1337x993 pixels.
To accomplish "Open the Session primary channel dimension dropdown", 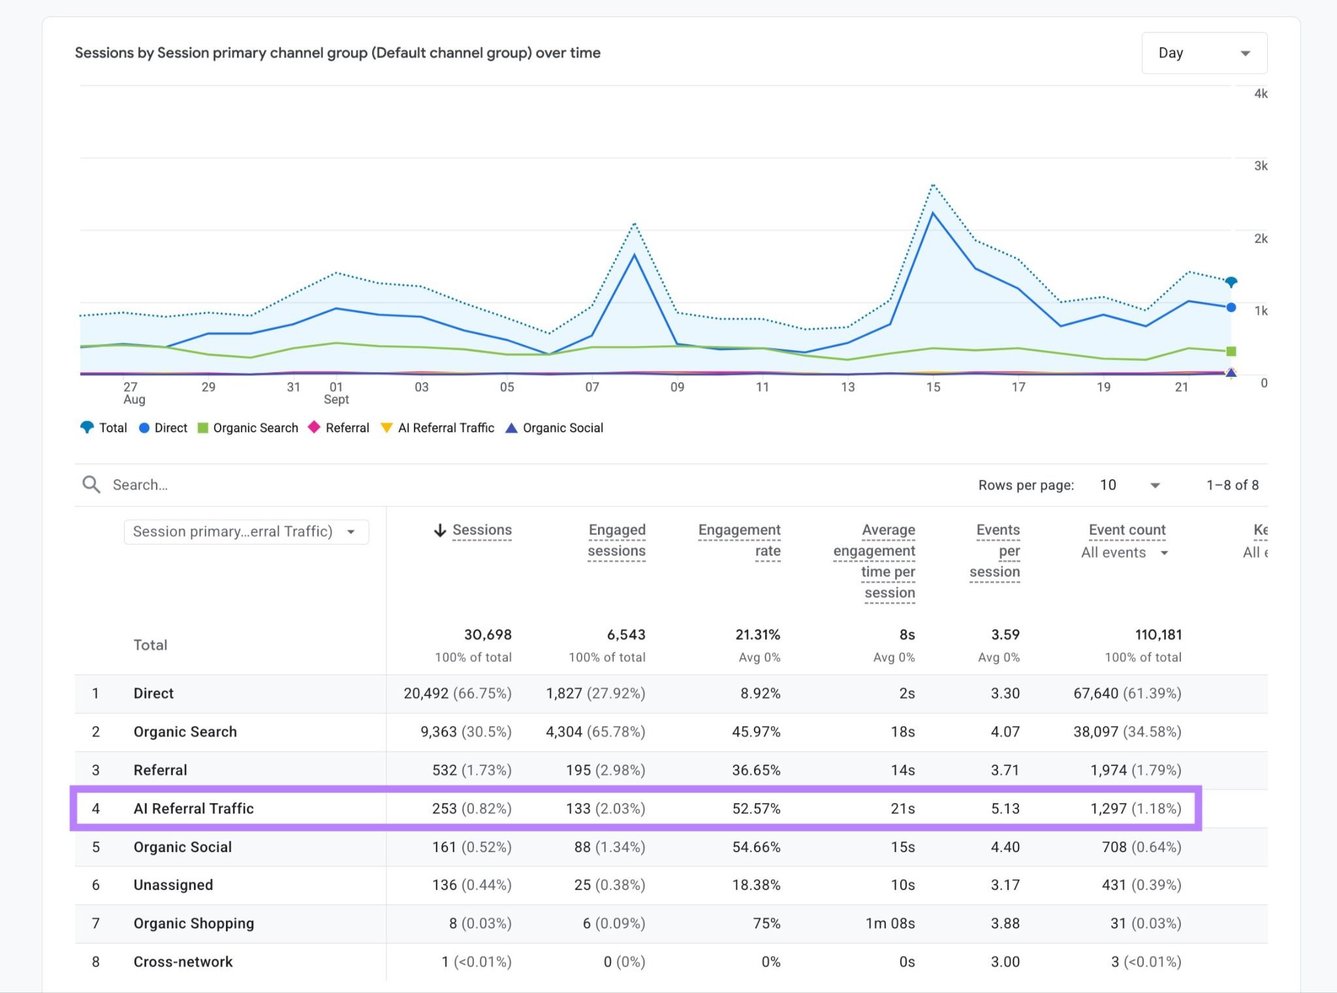I will pos(246,531).
